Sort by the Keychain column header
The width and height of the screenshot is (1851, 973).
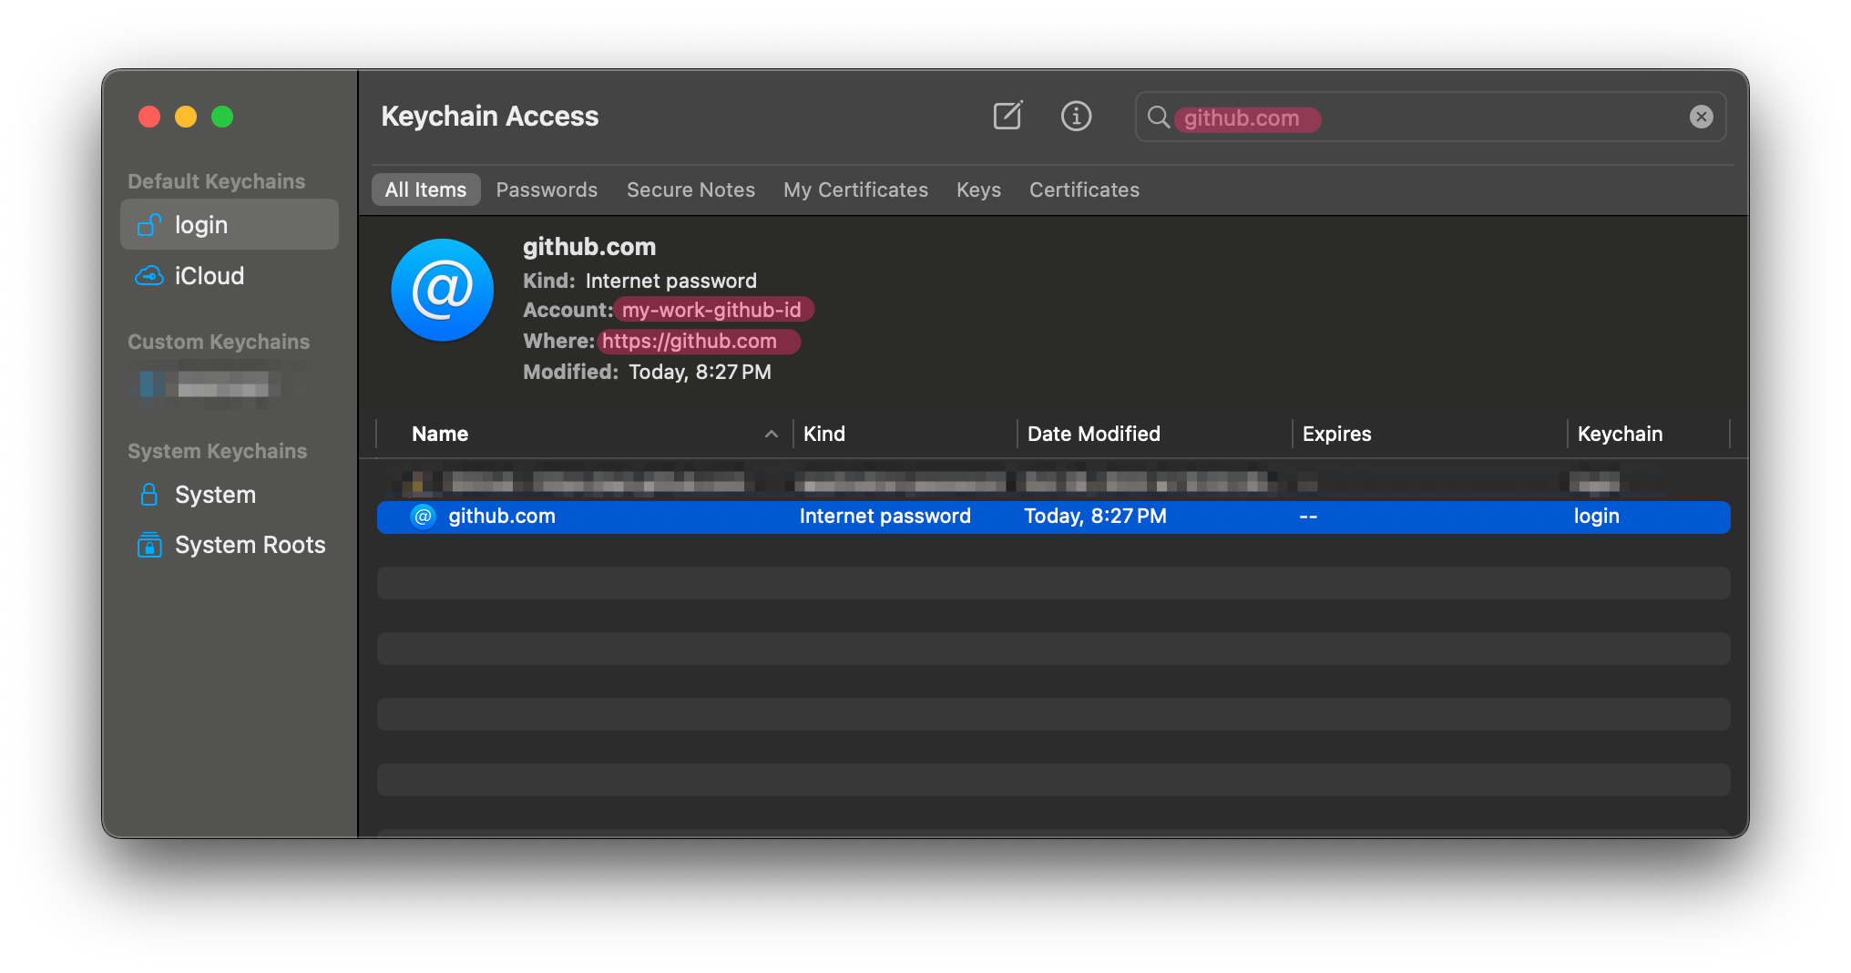[x=1648, y=434]
